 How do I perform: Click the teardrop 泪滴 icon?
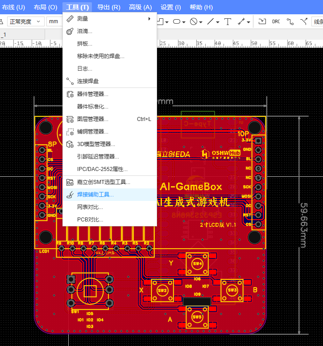click(70, 31)
